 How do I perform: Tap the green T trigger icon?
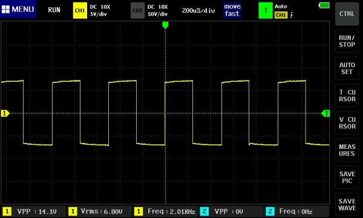266,10
